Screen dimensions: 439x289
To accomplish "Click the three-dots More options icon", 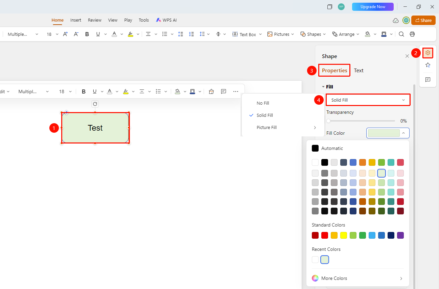I will coord(236,91).
